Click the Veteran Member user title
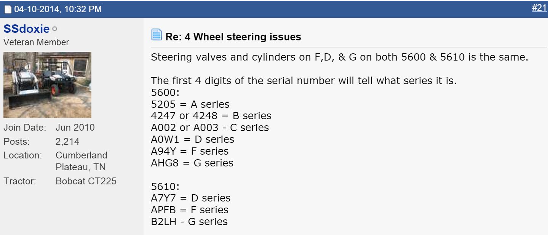This screenshot has height=235, width=548. coord(36,42)
